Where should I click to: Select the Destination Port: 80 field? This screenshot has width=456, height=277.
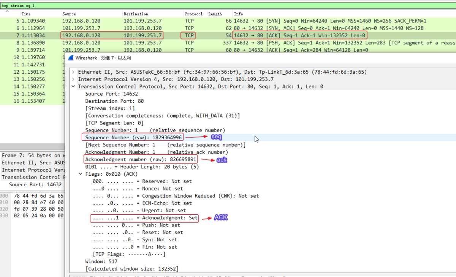114,101
